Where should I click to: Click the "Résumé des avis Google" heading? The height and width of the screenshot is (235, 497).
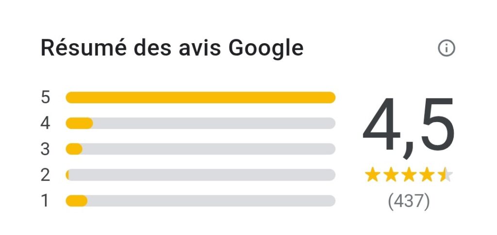coord(172,48)
